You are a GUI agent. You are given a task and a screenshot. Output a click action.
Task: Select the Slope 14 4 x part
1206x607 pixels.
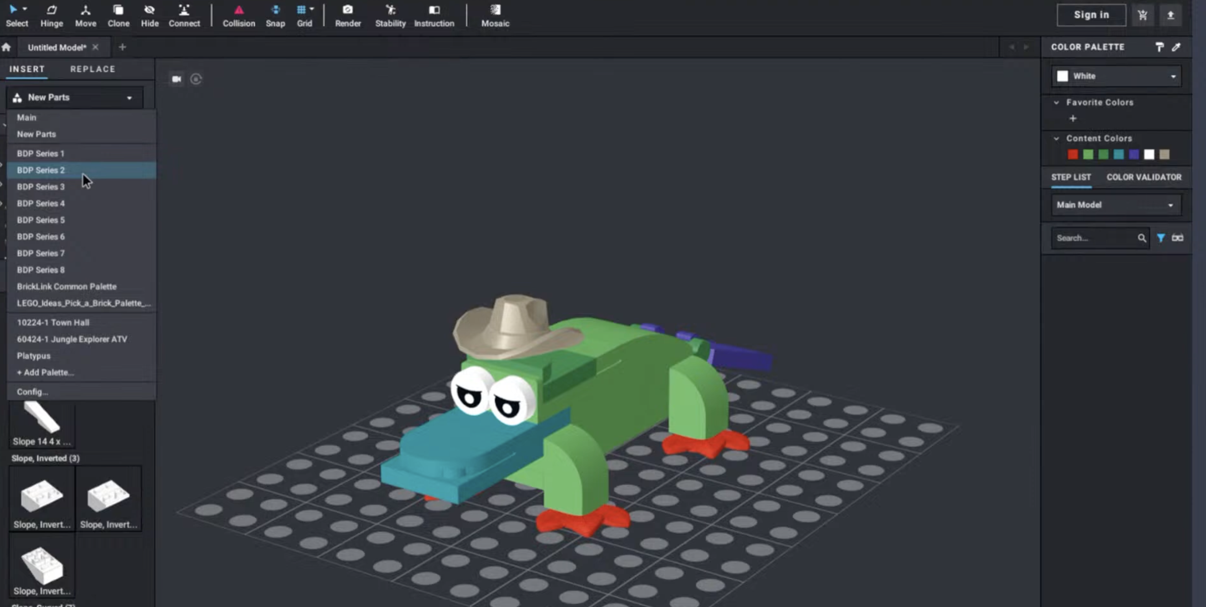[x=42, y=425]
